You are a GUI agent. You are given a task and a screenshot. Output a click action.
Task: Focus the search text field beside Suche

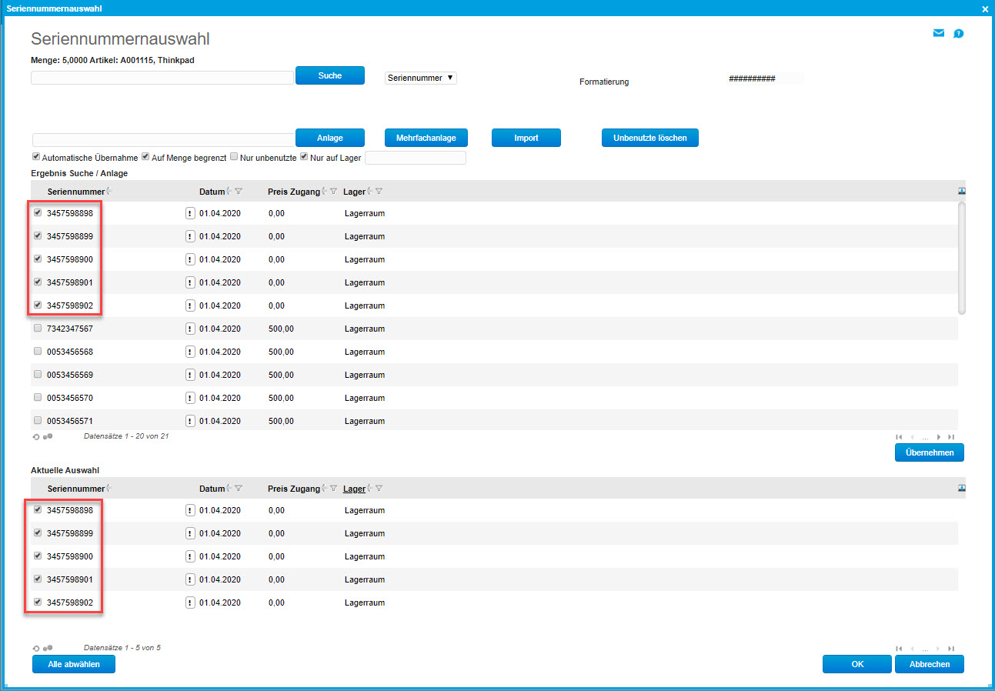pos(162,78)
